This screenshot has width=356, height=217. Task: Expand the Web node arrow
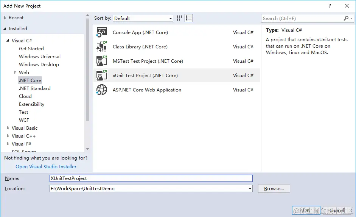[x=15, y=73]
